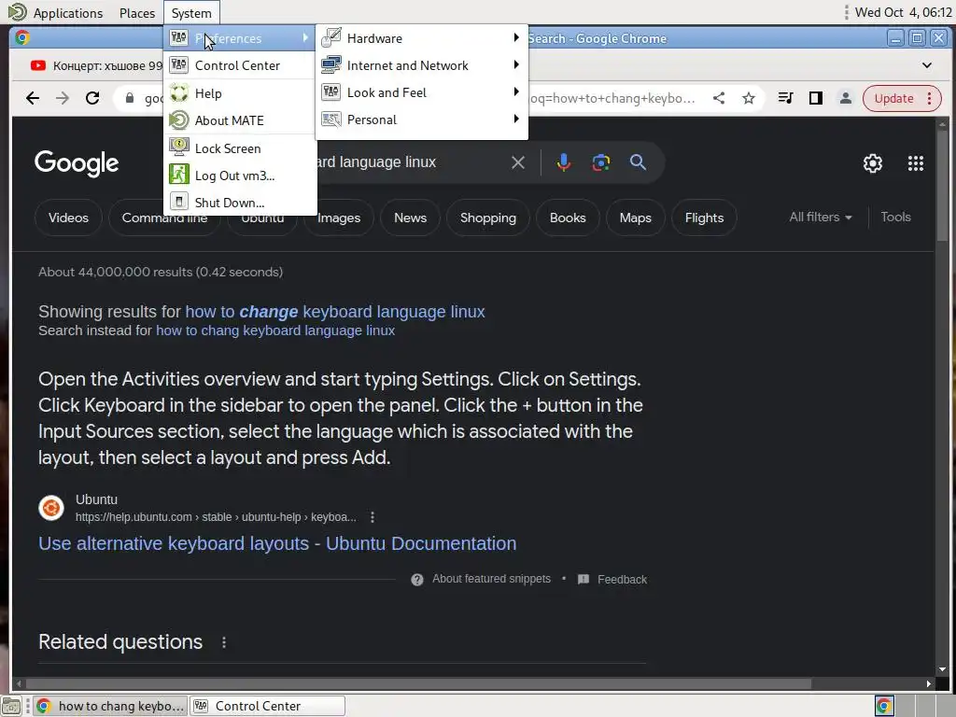This screenshot has width=956, height=717.
Task: Share this page via share icon
Action: tap(719, 98)
